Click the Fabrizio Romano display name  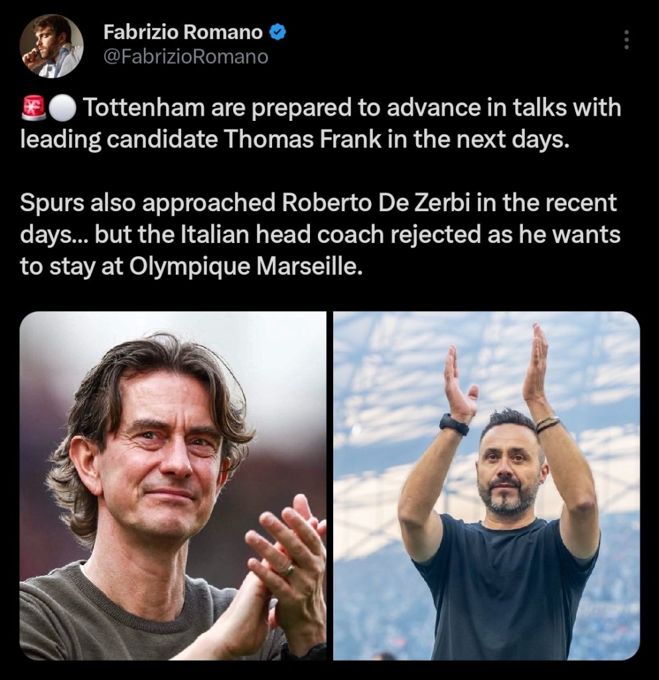[x=183, y=33]
